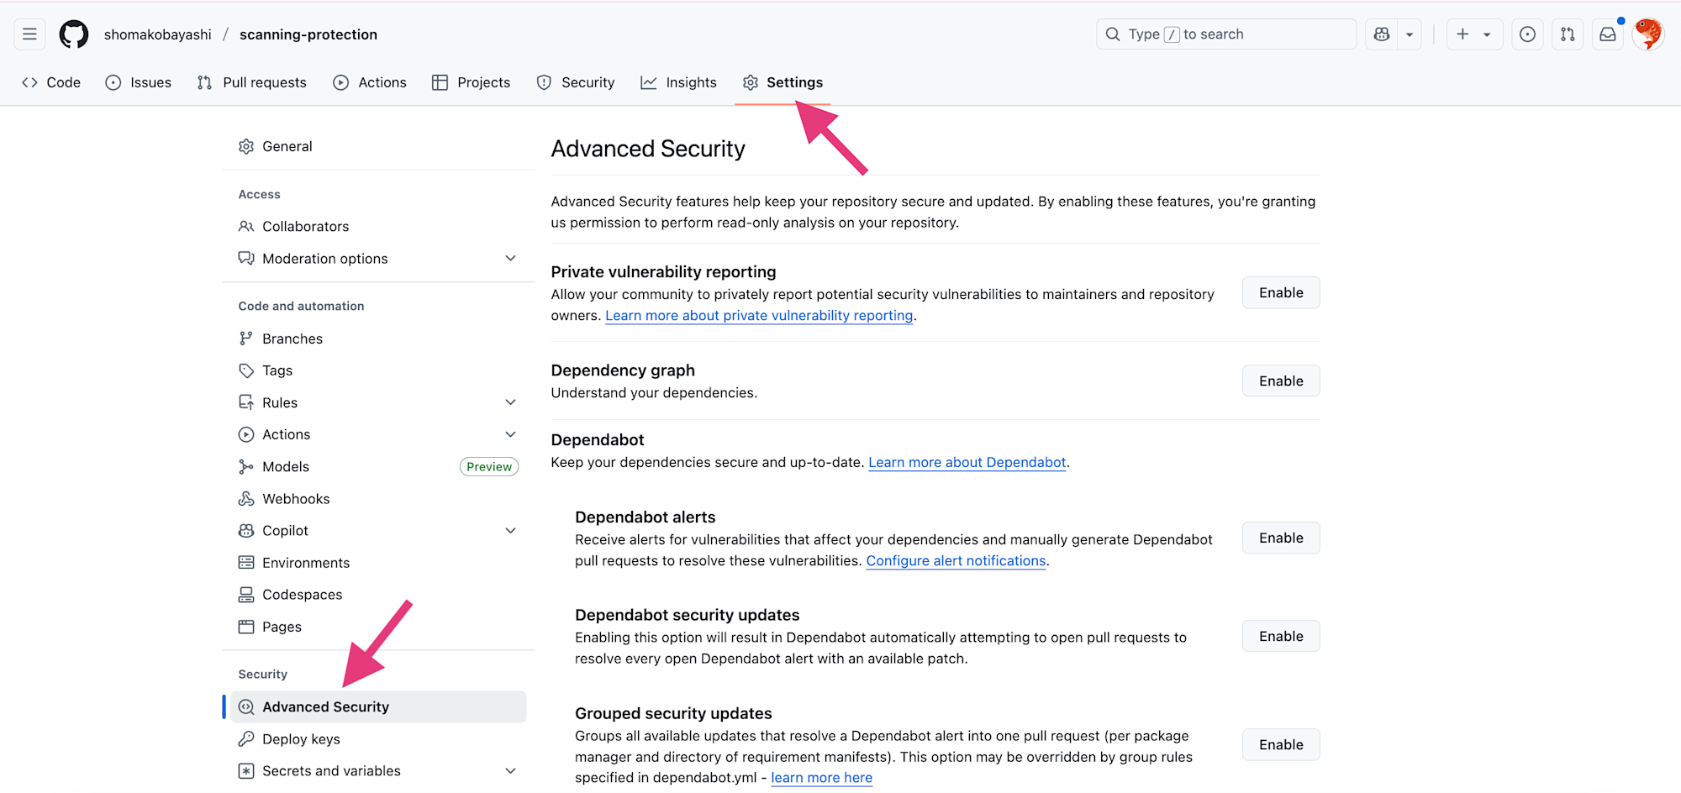Go to GitHub home via Octocat logo
The height and width of the screenshot is (793, 1681).
tap(74, 34)
